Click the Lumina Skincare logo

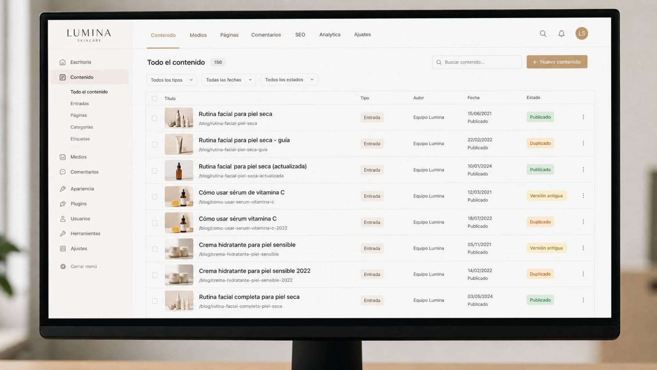[x=89, y=35]
